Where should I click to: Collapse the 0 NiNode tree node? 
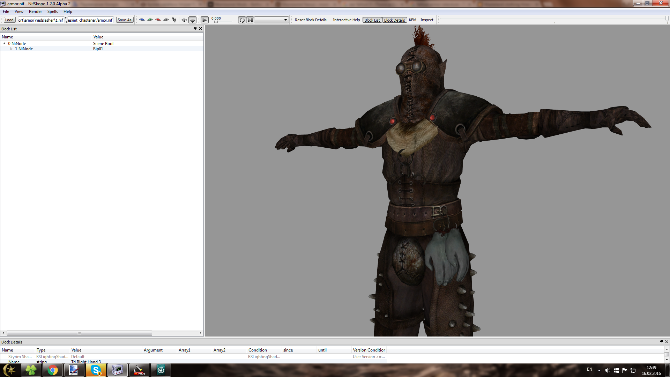pyautogui.click(x=4, y=44)
